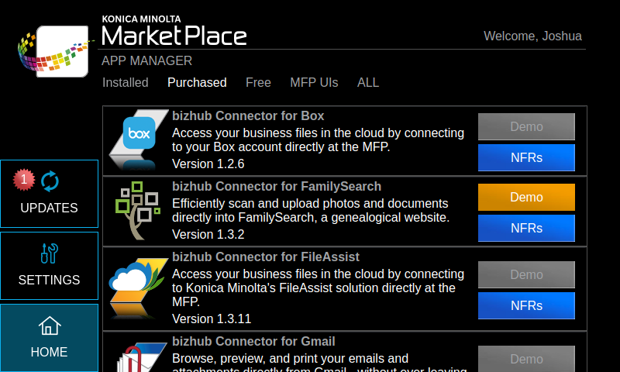Click the grayed Demo button for Box
620x372 pixels.
tap(526, 126)
